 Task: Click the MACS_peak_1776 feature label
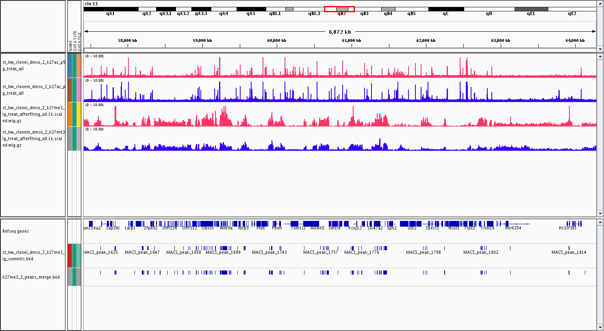click(x=361, y=252)
